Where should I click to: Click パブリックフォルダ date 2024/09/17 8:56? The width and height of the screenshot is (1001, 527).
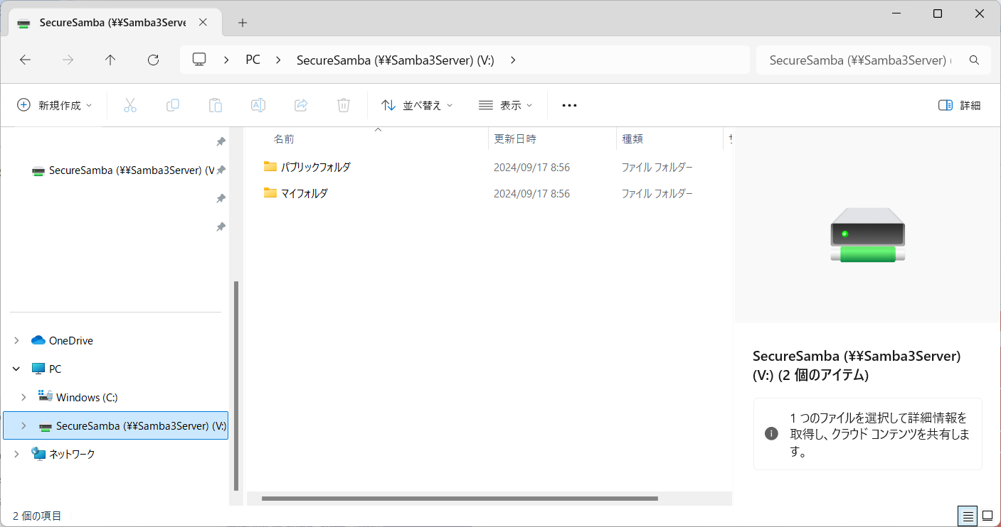point(531,167)
